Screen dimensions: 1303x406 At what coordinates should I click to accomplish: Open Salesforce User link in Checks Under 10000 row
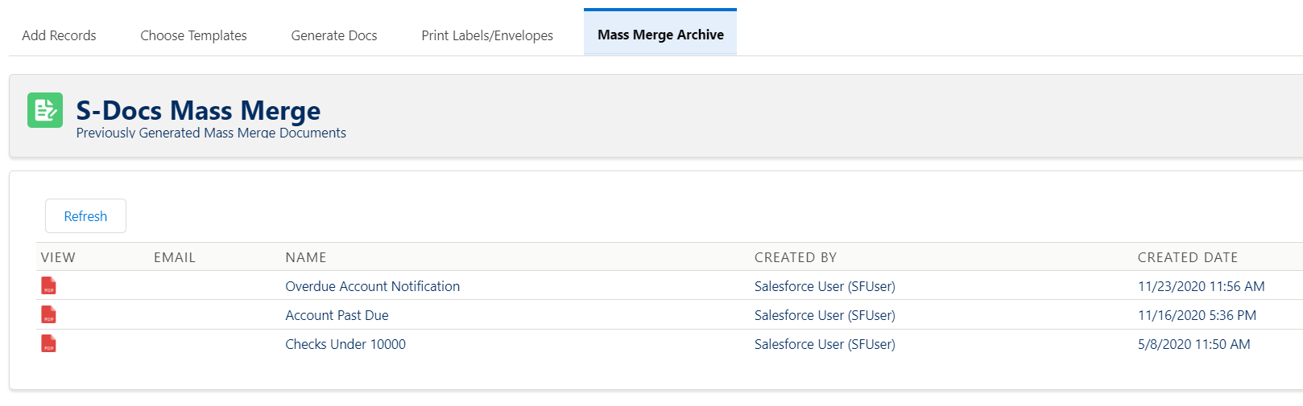pyautogui.click(x=825, y=344)
